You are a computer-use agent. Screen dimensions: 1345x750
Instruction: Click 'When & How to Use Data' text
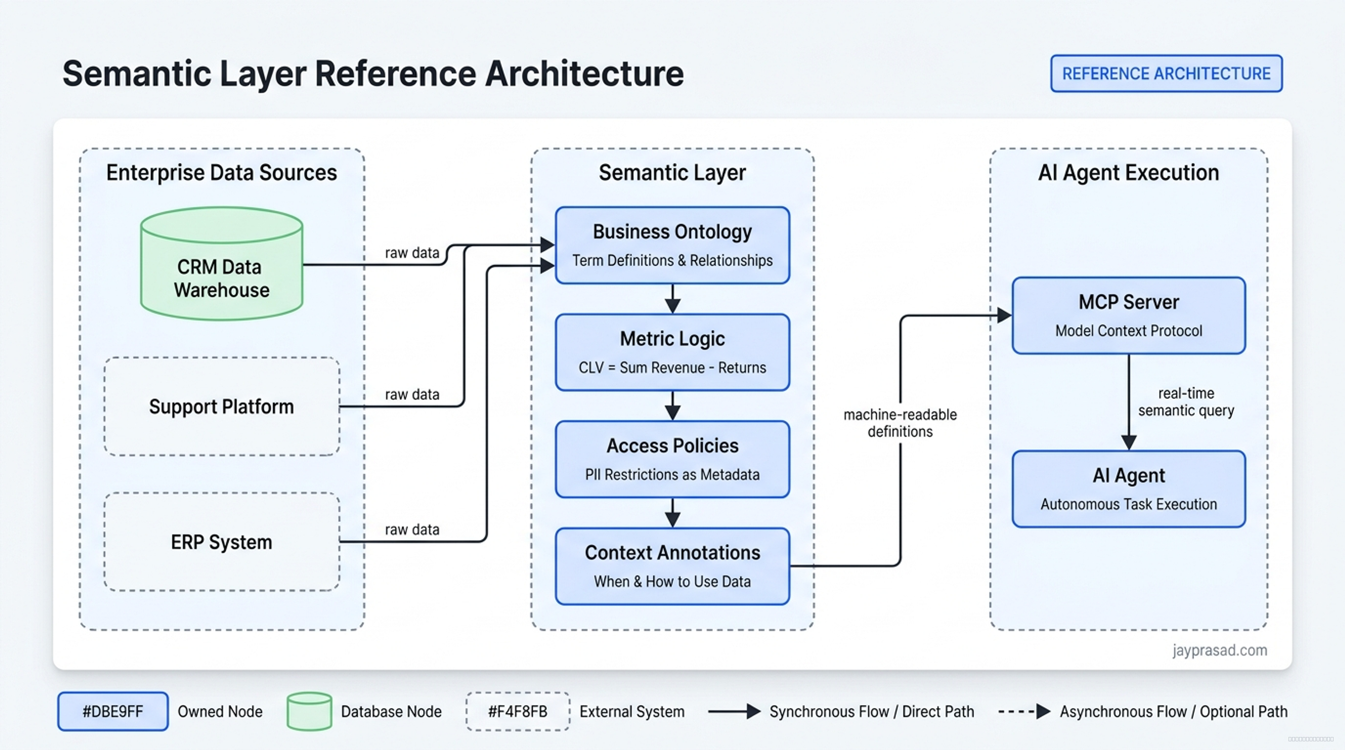pos(672,582)
